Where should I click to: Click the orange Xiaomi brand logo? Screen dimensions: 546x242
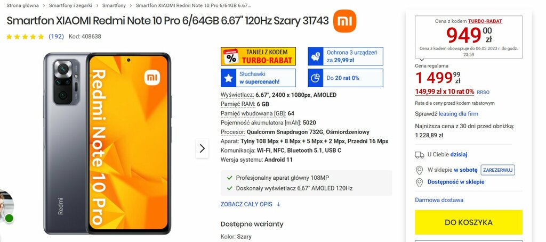[x=344, y=21]
